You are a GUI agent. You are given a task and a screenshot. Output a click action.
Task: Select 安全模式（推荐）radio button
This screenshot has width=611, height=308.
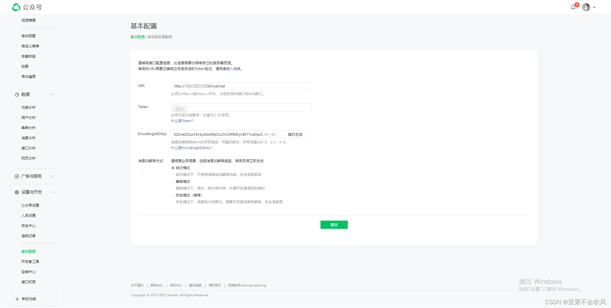point(173,195)
